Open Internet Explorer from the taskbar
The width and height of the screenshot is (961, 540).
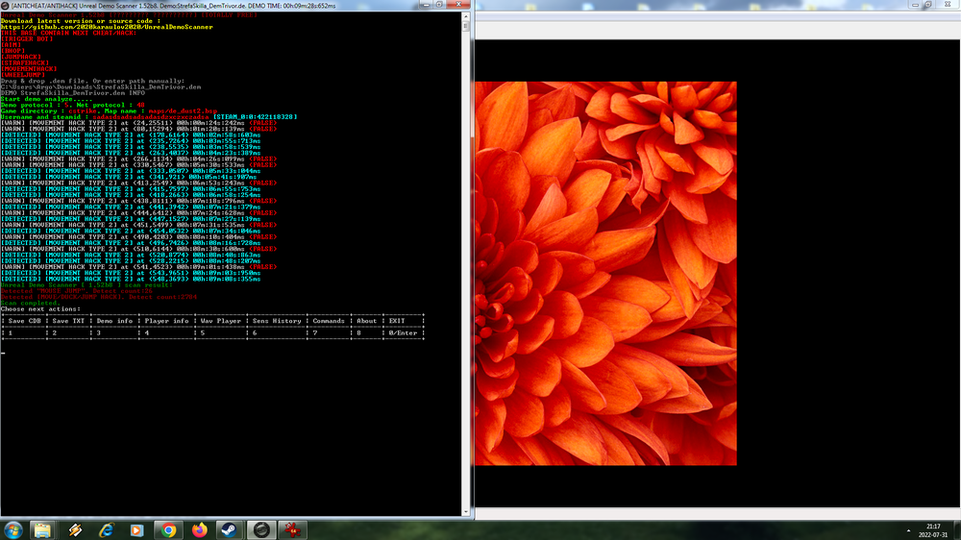coord(107,530)
